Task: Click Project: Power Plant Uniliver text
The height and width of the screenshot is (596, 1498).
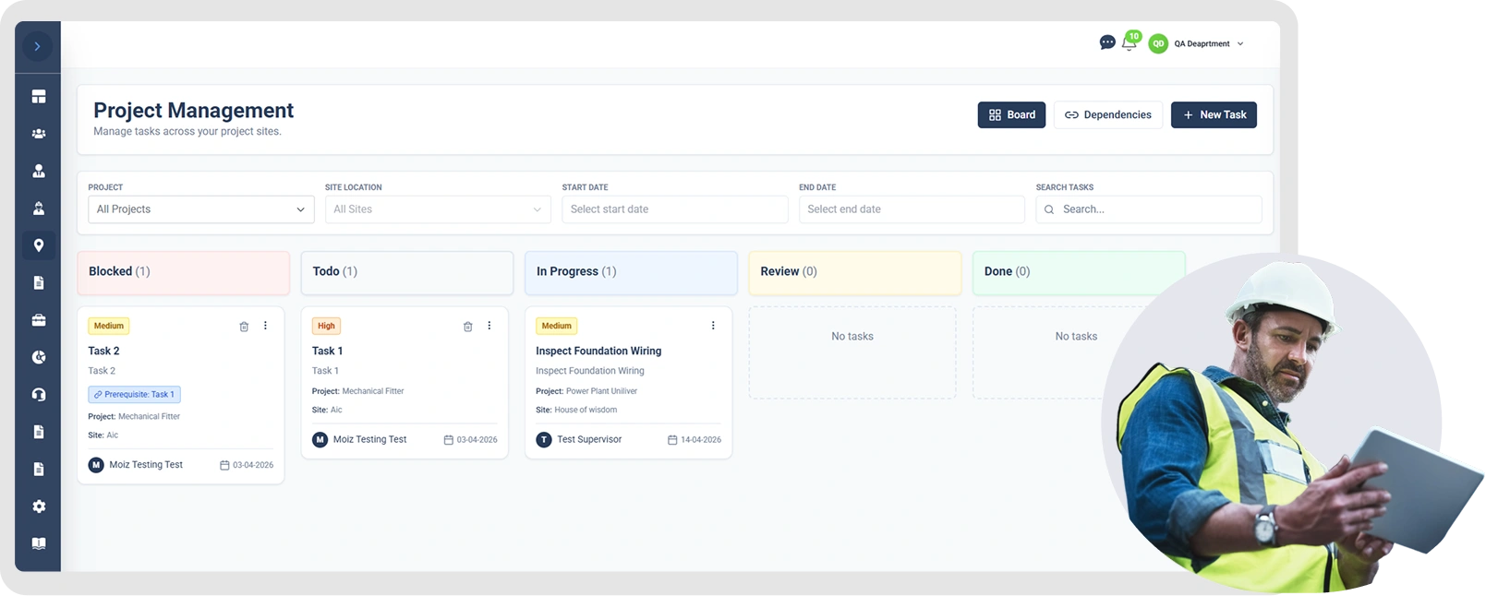Action: (586, 391)
